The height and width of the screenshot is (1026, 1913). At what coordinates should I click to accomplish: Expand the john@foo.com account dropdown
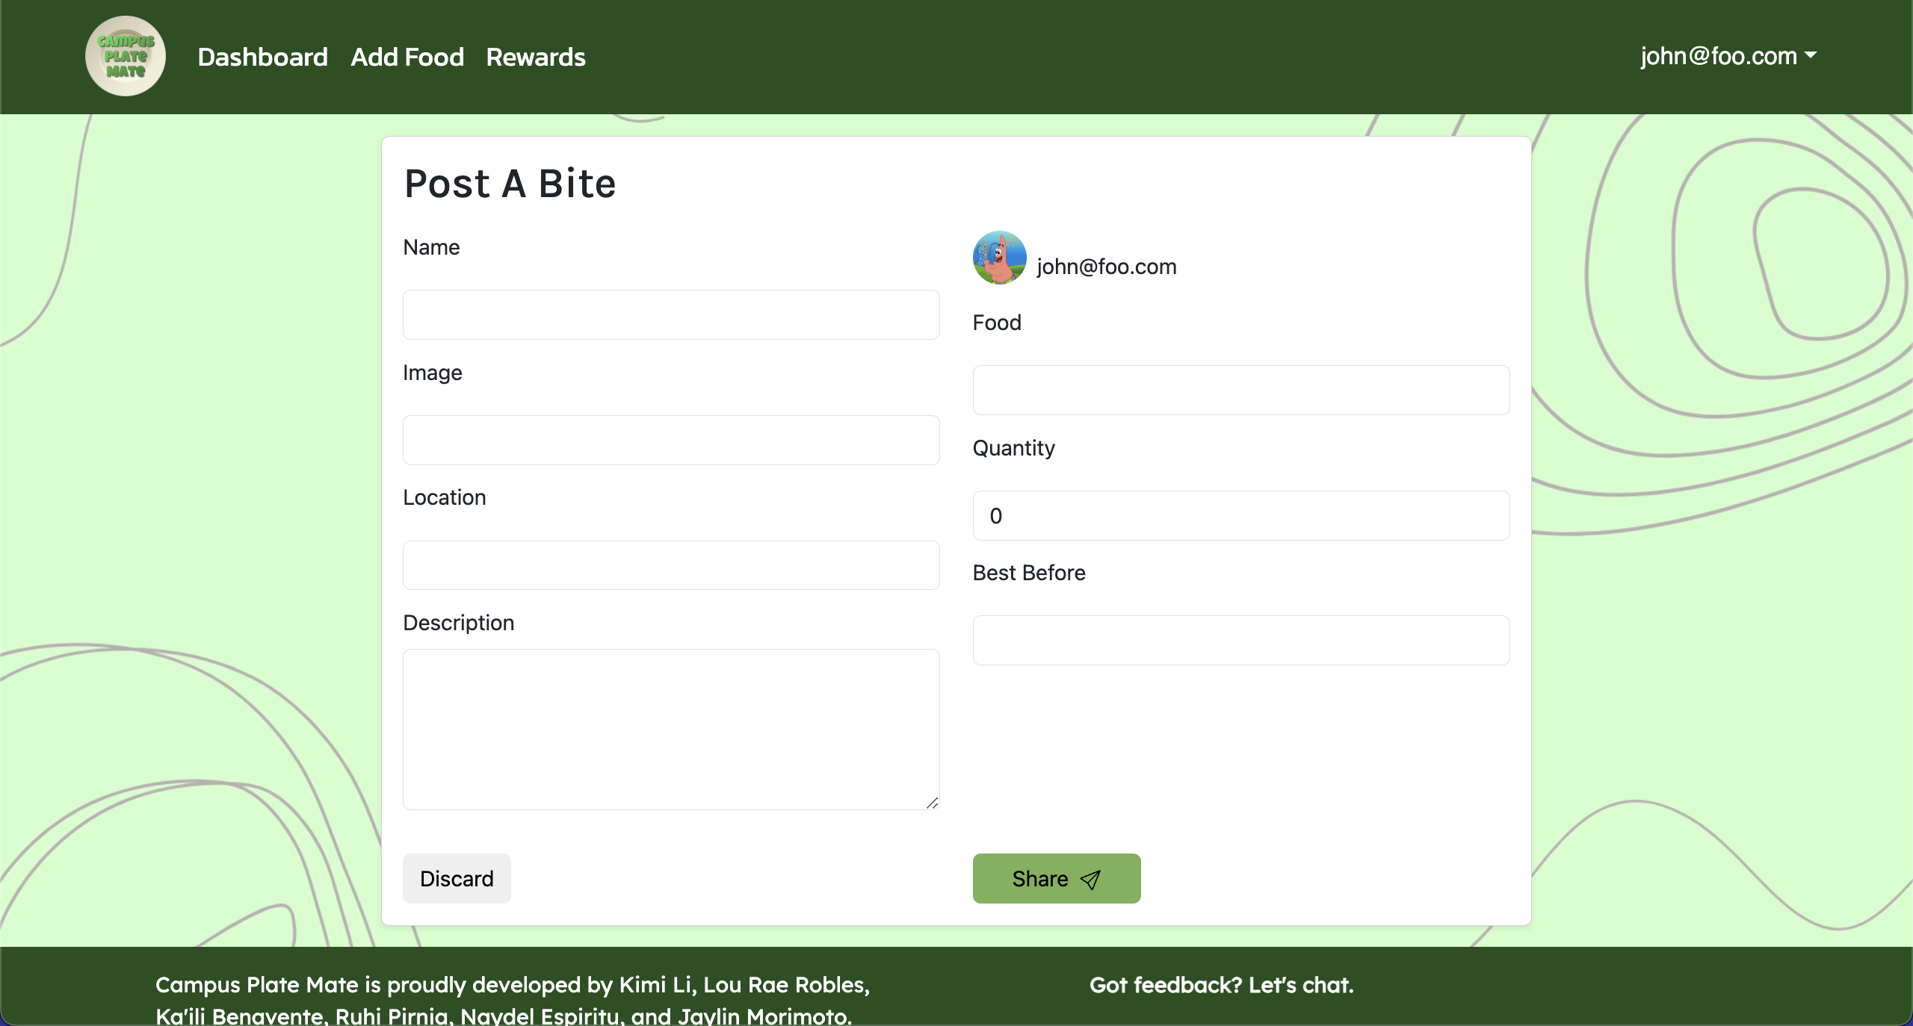[1728, 56]
